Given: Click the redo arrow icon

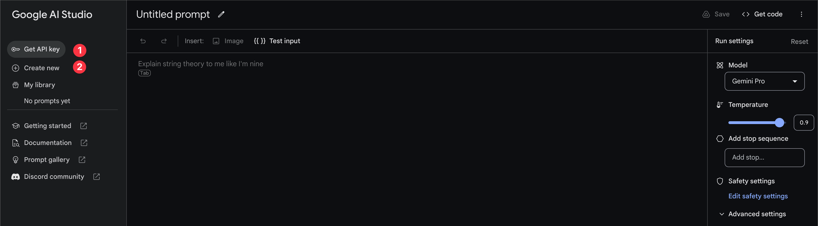Looking at the screenshot, I should pos(164,41).
